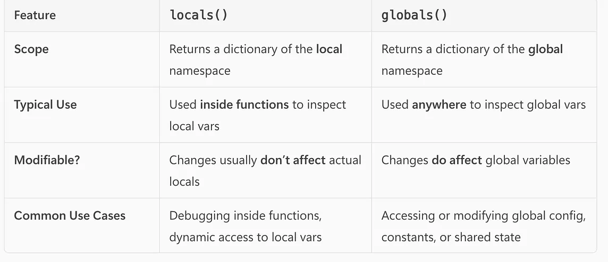Click the bold word global in Scope row
The height and width of the screenshot is (262, 608).
pos(546,49)
